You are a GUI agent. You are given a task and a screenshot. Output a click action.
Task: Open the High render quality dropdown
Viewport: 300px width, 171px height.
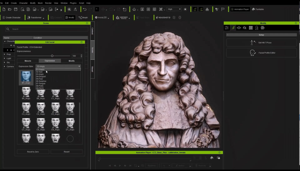tap(174, 9)
